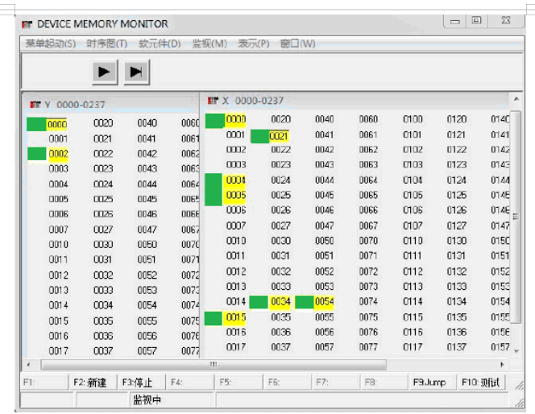Screen dimensions: 535x414
Task: Select Y device 0047
Action: coord(147,230)
